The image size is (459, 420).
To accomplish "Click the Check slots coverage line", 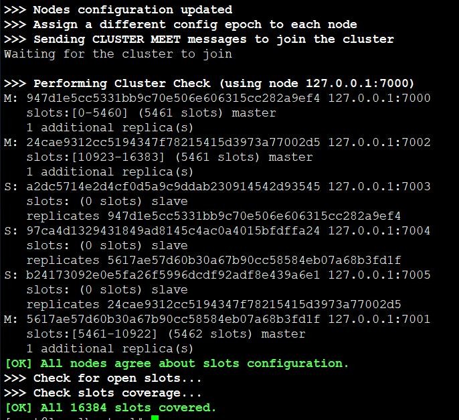I will pyautogui.click(x=103, y=393).
